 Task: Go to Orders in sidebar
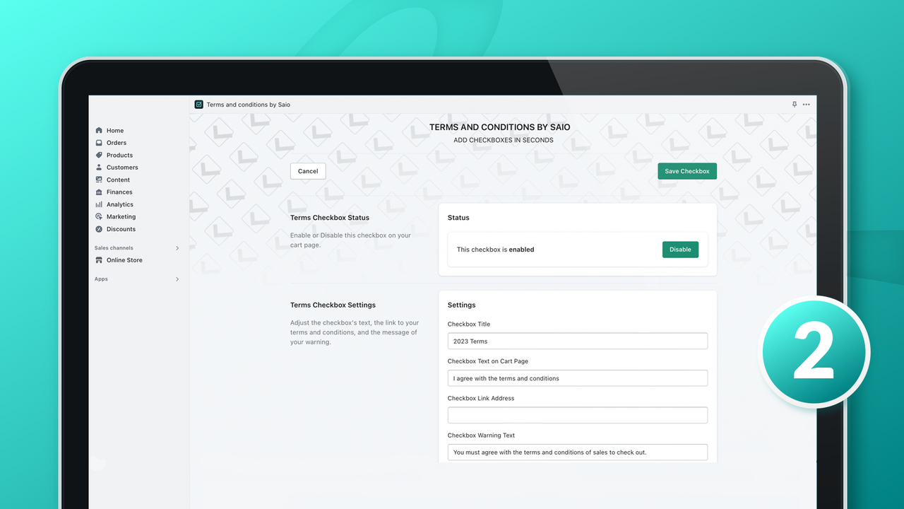coord(117,143)
